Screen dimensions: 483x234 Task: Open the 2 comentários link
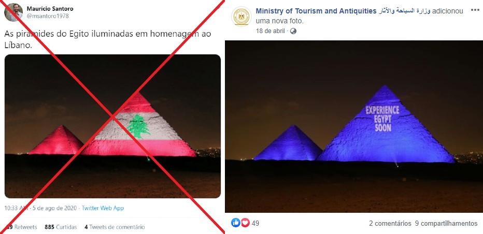pos(390,223)
